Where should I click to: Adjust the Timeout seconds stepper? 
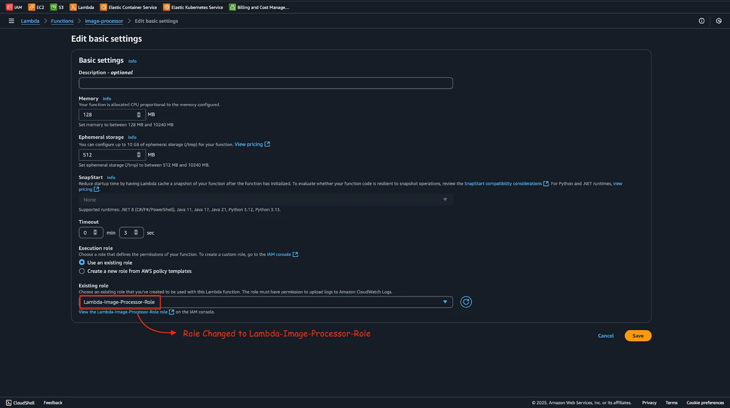(136, 232)
